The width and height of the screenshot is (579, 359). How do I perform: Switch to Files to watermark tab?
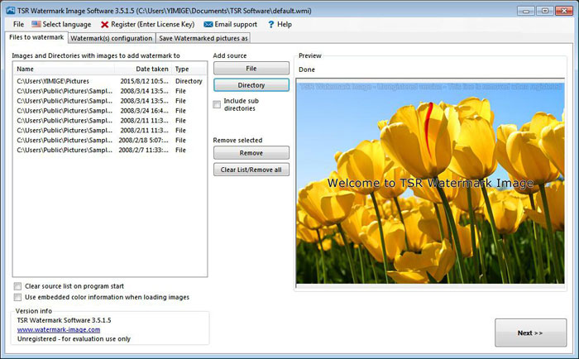tap(36, 37)
